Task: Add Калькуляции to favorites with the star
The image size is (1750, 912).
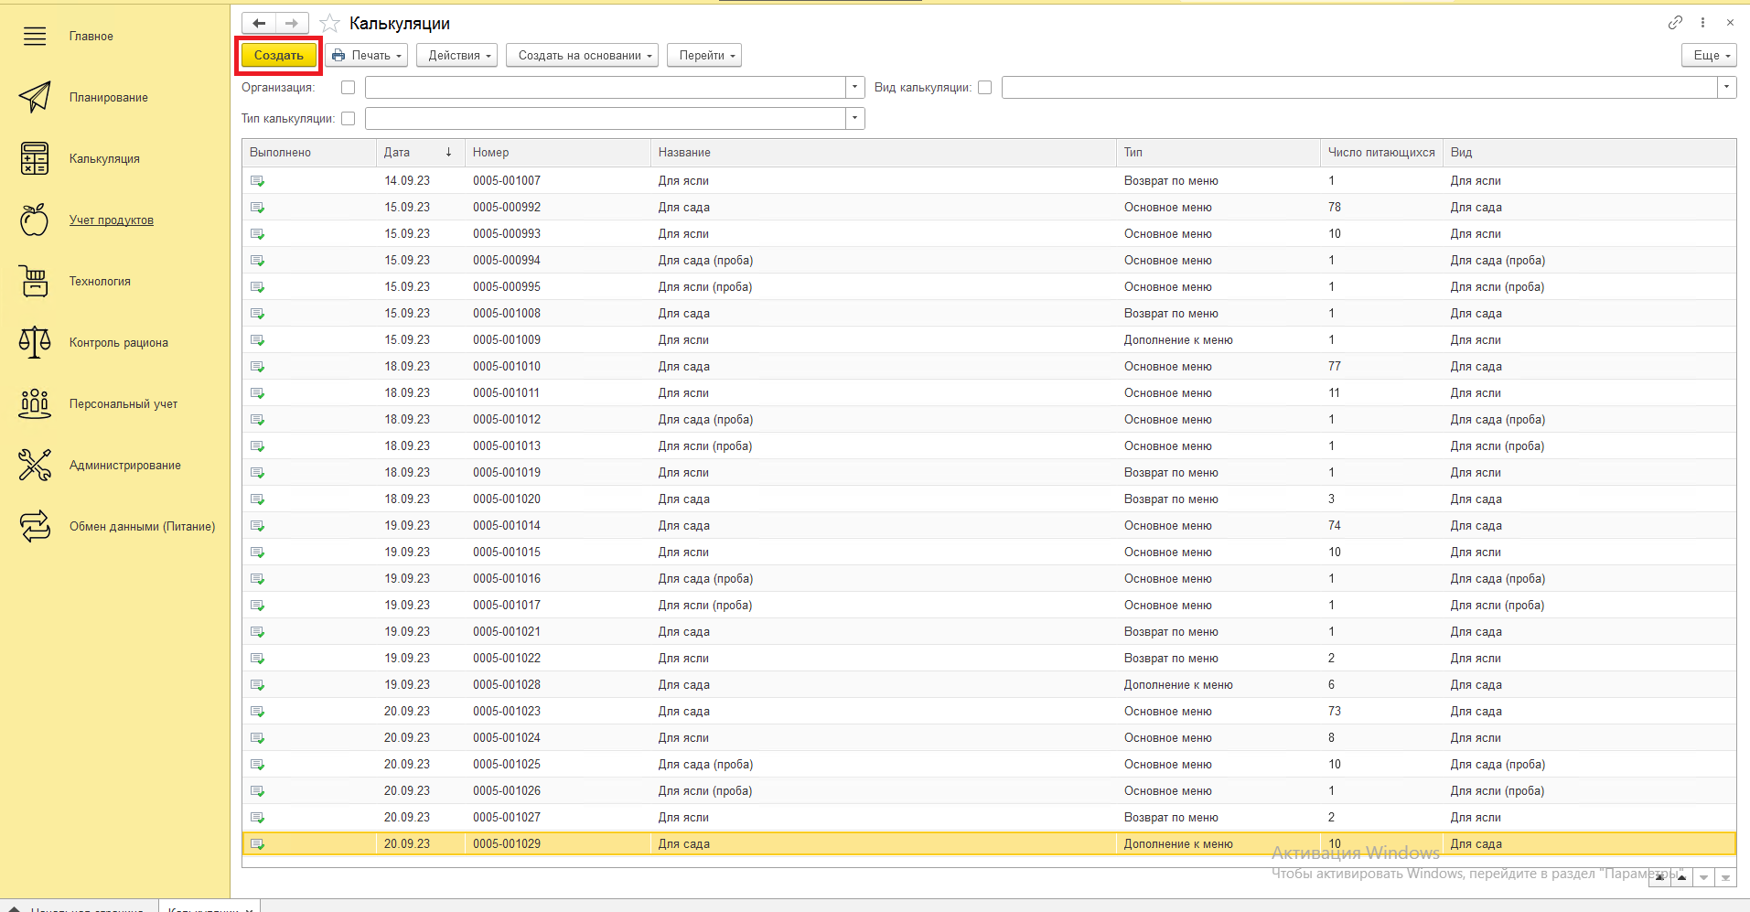Action: (x=330, y=24)
